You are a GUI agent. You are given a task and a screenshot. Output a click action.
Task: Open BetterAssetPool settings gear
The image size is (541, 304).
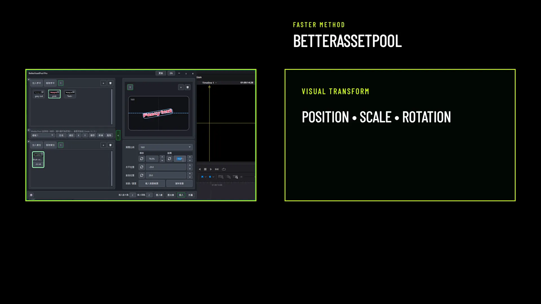click(x=31, y=195)
